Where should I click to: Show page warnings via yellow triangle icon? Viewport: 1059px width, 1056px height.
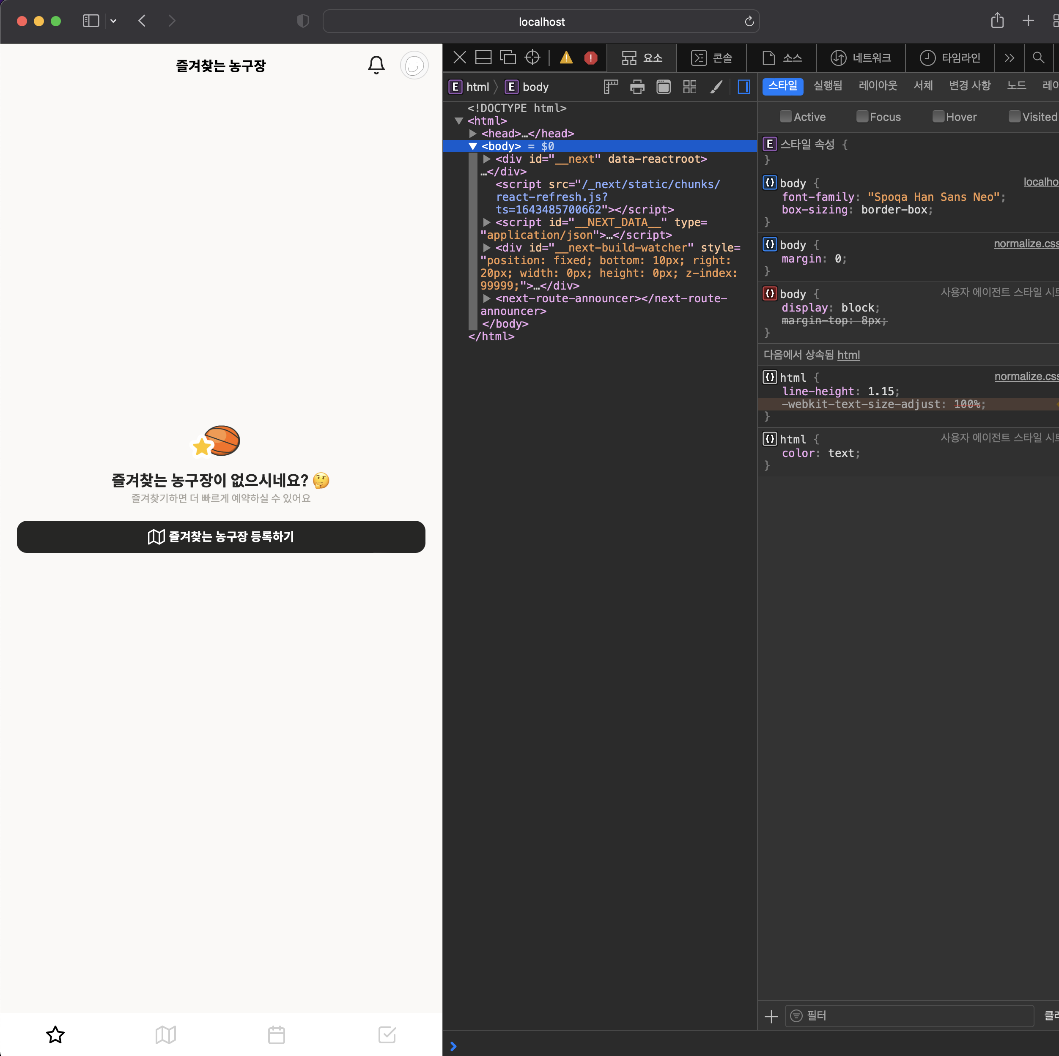(x=566, y=57)
